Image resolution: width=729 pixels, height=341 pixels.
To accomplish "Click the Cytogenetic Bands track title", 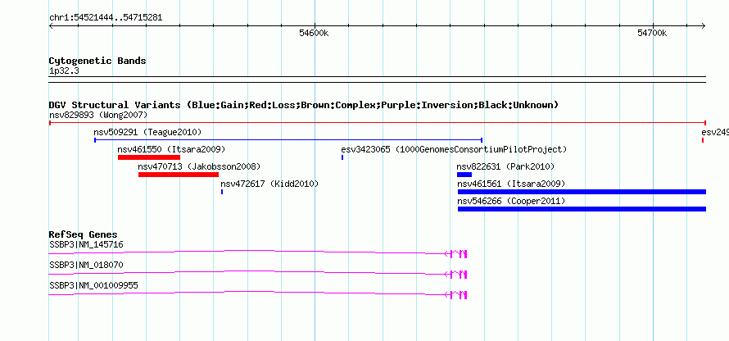I will click(97, 61).
